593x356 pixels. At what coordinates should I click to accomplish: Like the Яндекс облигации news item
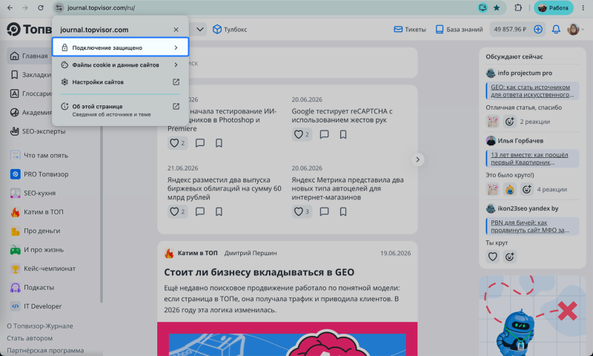pyautogui.click(x=177, y=211)
